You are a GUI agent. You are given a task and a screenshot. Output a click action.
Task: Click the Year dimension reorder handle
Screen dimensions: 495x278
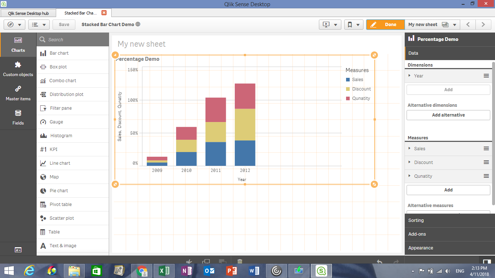point(486,76)
